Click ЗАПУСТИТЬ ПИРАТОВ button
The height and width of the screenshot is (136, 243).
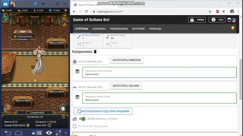(x=126, y=60)
